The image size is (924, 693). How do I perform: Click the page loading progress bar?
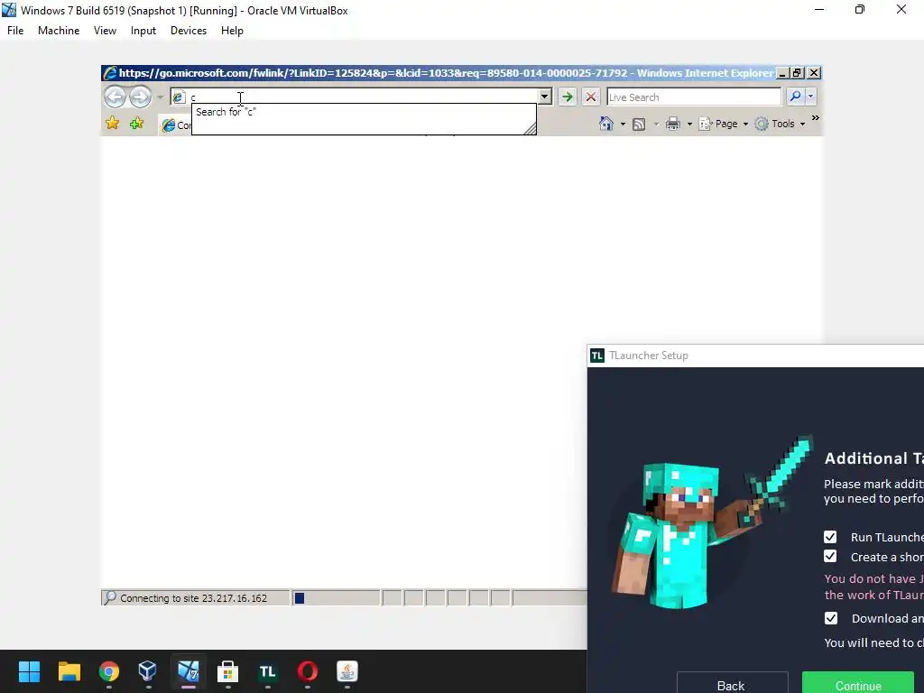click(x=336, y=598)
